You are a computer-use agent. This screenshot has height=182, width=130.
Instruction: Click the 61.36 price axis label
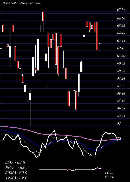pyautogui.click(x=121, y=56)
